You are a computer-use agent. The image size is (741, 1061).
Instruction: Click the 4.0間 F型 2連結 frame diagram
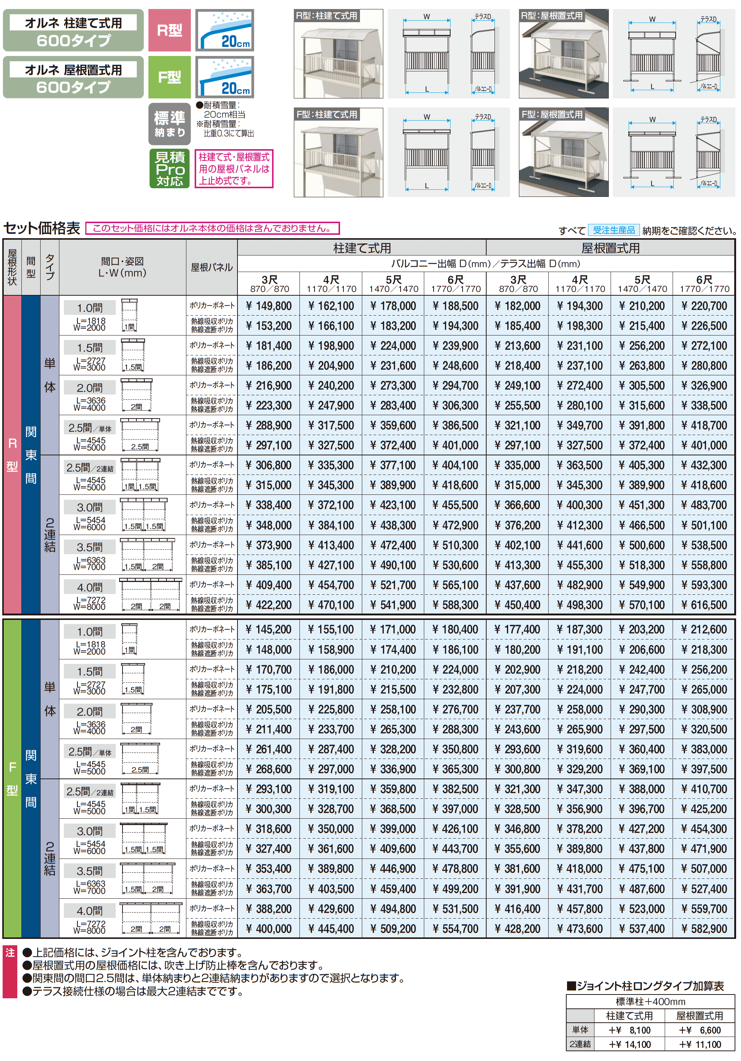(x=151, y=918)
